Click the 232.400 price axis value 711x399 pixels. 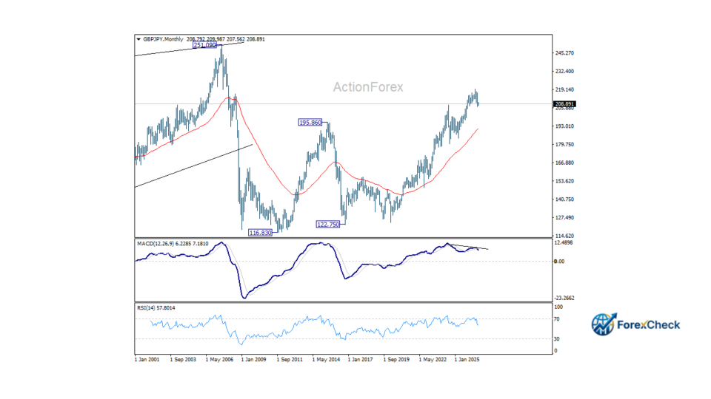pos(564,72)
